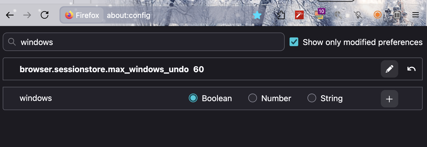Click the crossed-out lightbulb extension icon
427x147 pixels.
358,15
